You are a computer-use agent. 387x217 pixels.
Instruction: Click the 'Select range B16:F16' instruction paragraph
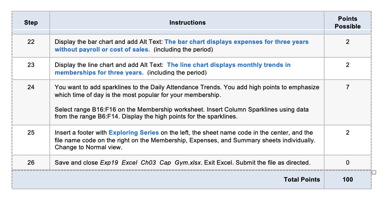[182, 113]
